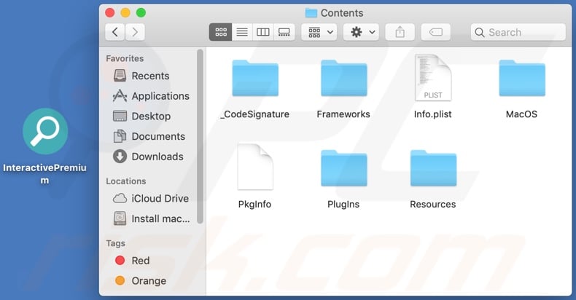Select the PlugIns folder icon

pos(344,168)
